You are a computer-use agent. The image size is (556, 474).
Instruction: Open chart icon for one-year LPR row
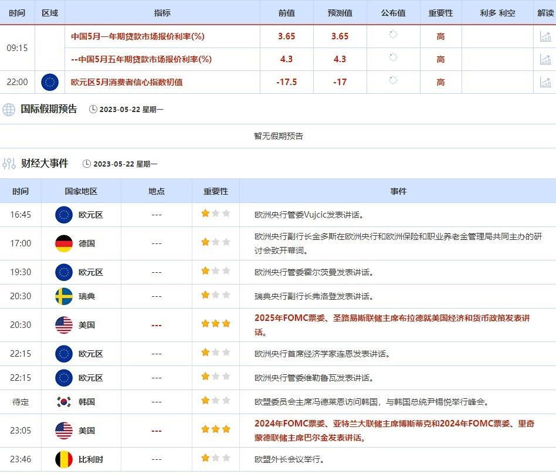coord(545,36)
